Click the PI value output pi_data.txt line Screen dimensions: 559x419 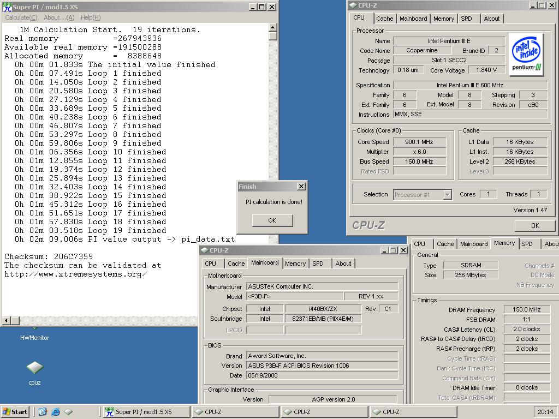125,239
